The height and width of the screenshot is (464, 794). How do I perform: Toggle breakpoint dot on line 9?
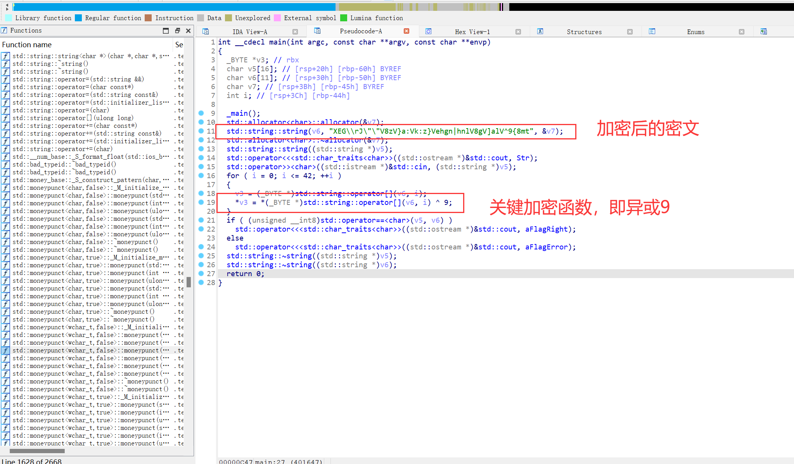click(x=201, y=113)
